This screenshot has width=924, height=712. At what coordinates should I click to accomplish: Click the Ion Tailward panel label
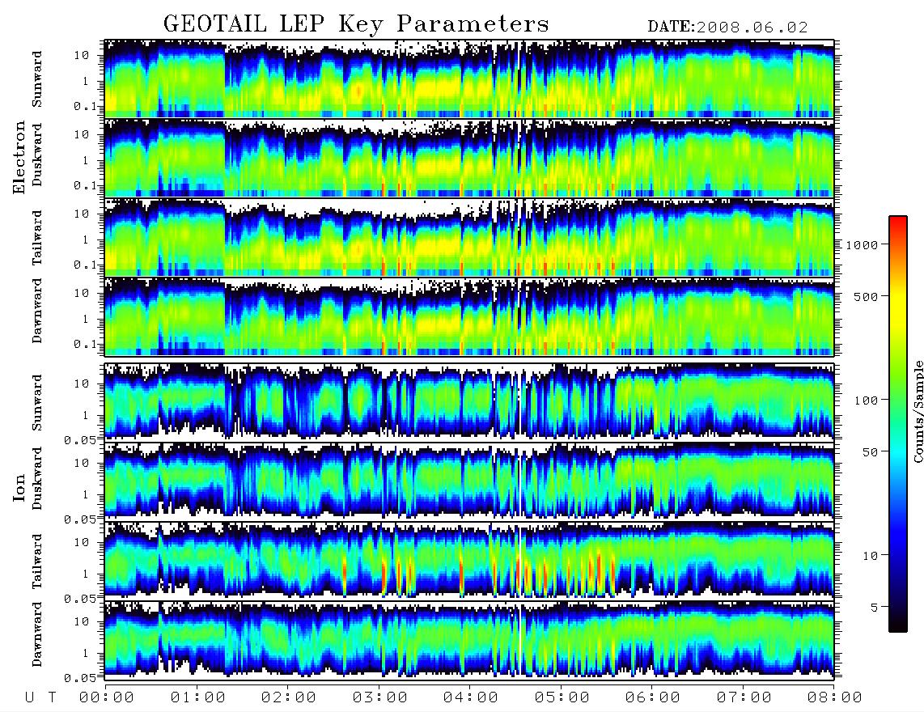(37, 562)
